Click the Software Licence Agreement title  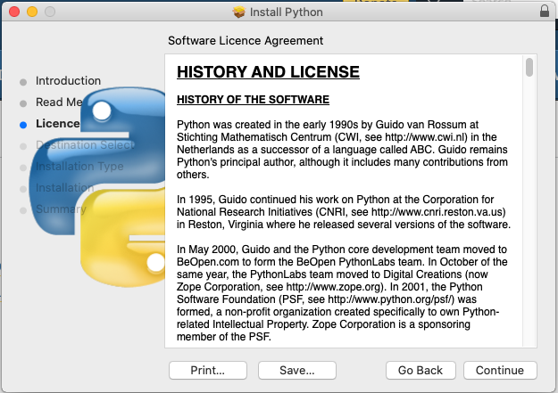[246, 41]
